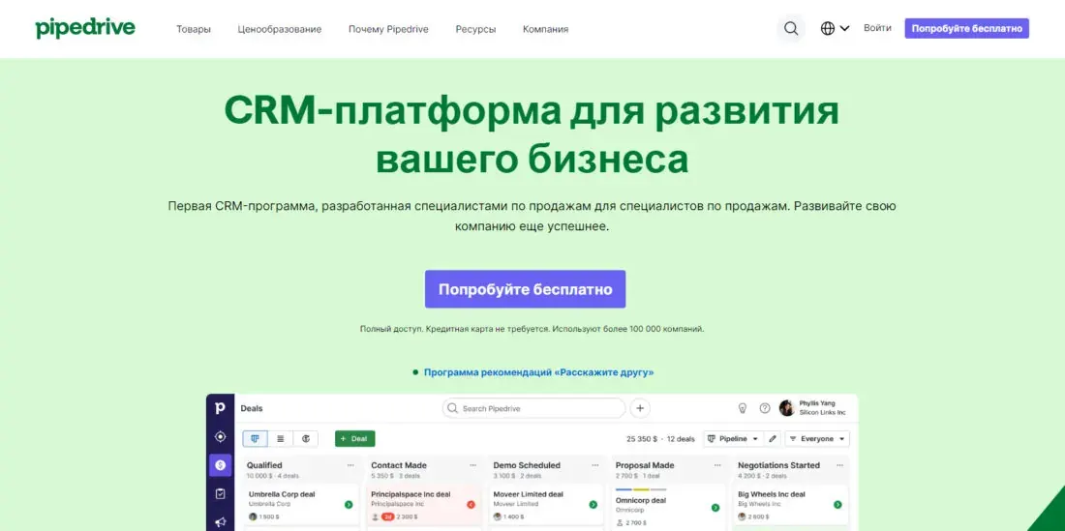Open the globe language selector
This screenshot has width=1065, height=531.
(835, 28)
